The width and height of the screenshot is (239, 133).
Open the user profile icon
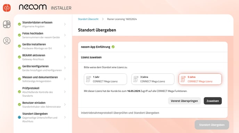point(7,41)
